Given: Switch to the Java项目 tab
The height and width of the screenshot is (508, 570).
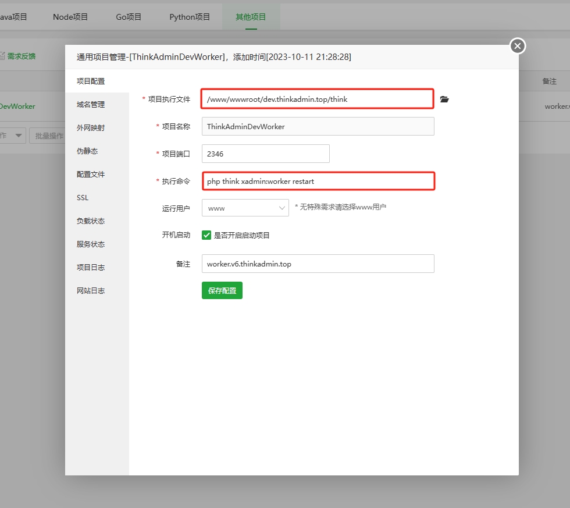Looking at the screenshot, I should 13,17.
